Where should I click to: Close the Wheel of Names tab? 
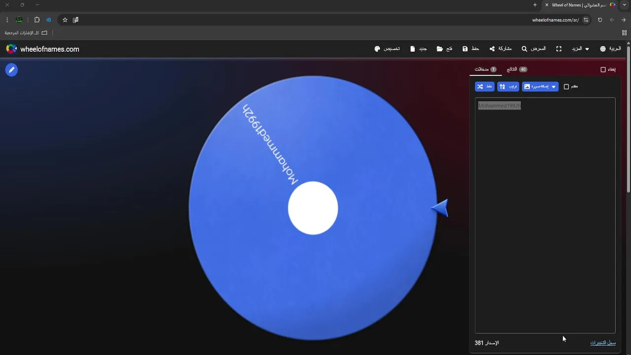[x=547, y=5]
